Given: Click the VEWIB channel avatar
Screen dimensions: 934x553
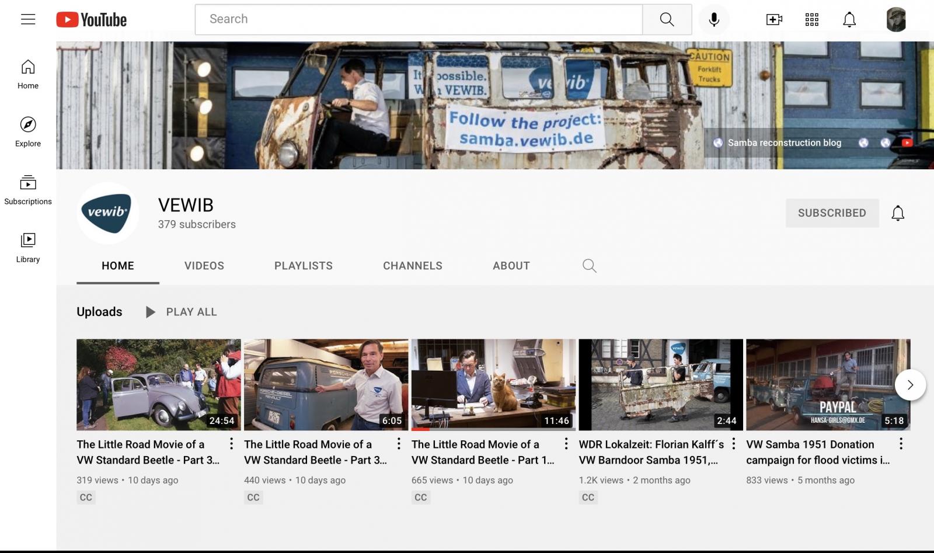Looking at the screenshot, I should [107, 213].
